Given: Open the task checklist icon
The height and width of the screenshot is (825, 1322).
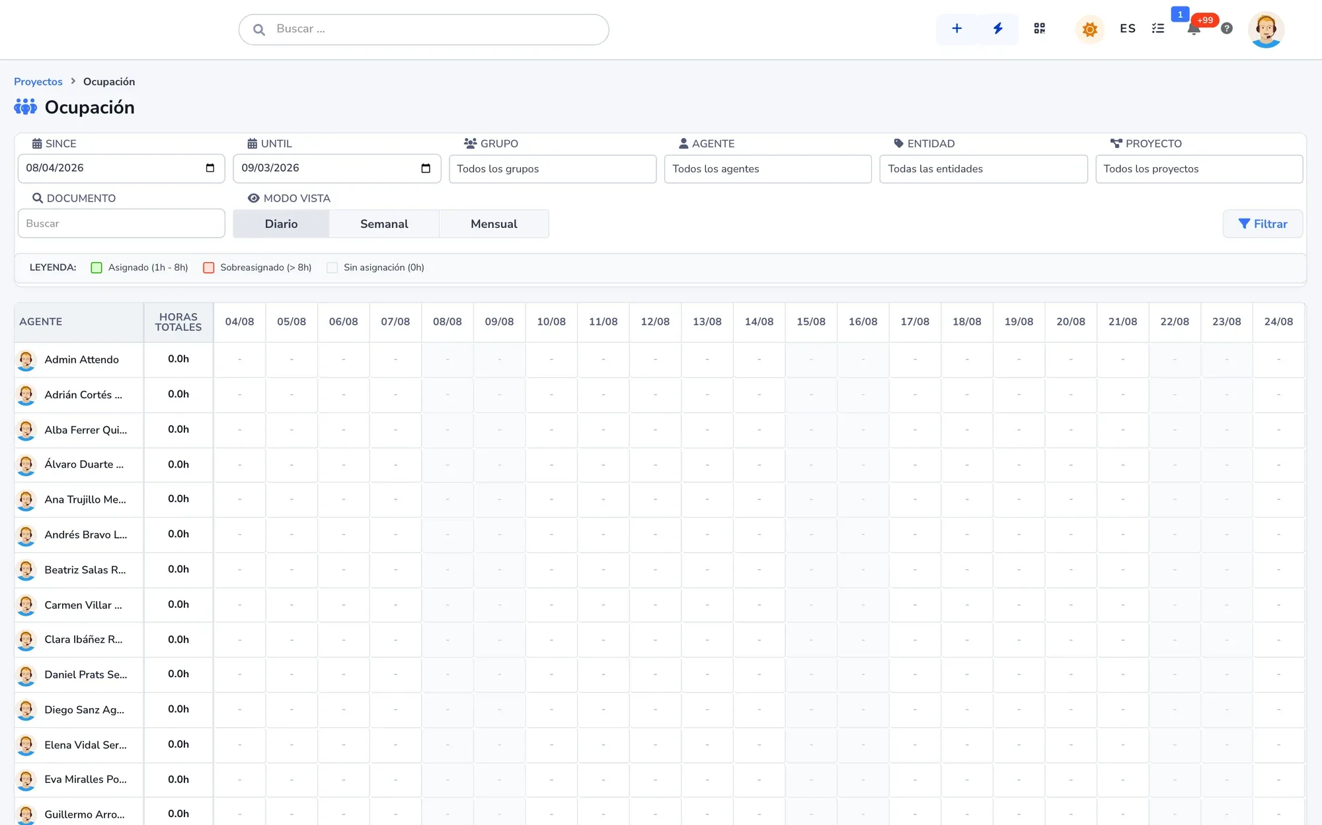Looking at the screenshot, I should [1158, 28].
